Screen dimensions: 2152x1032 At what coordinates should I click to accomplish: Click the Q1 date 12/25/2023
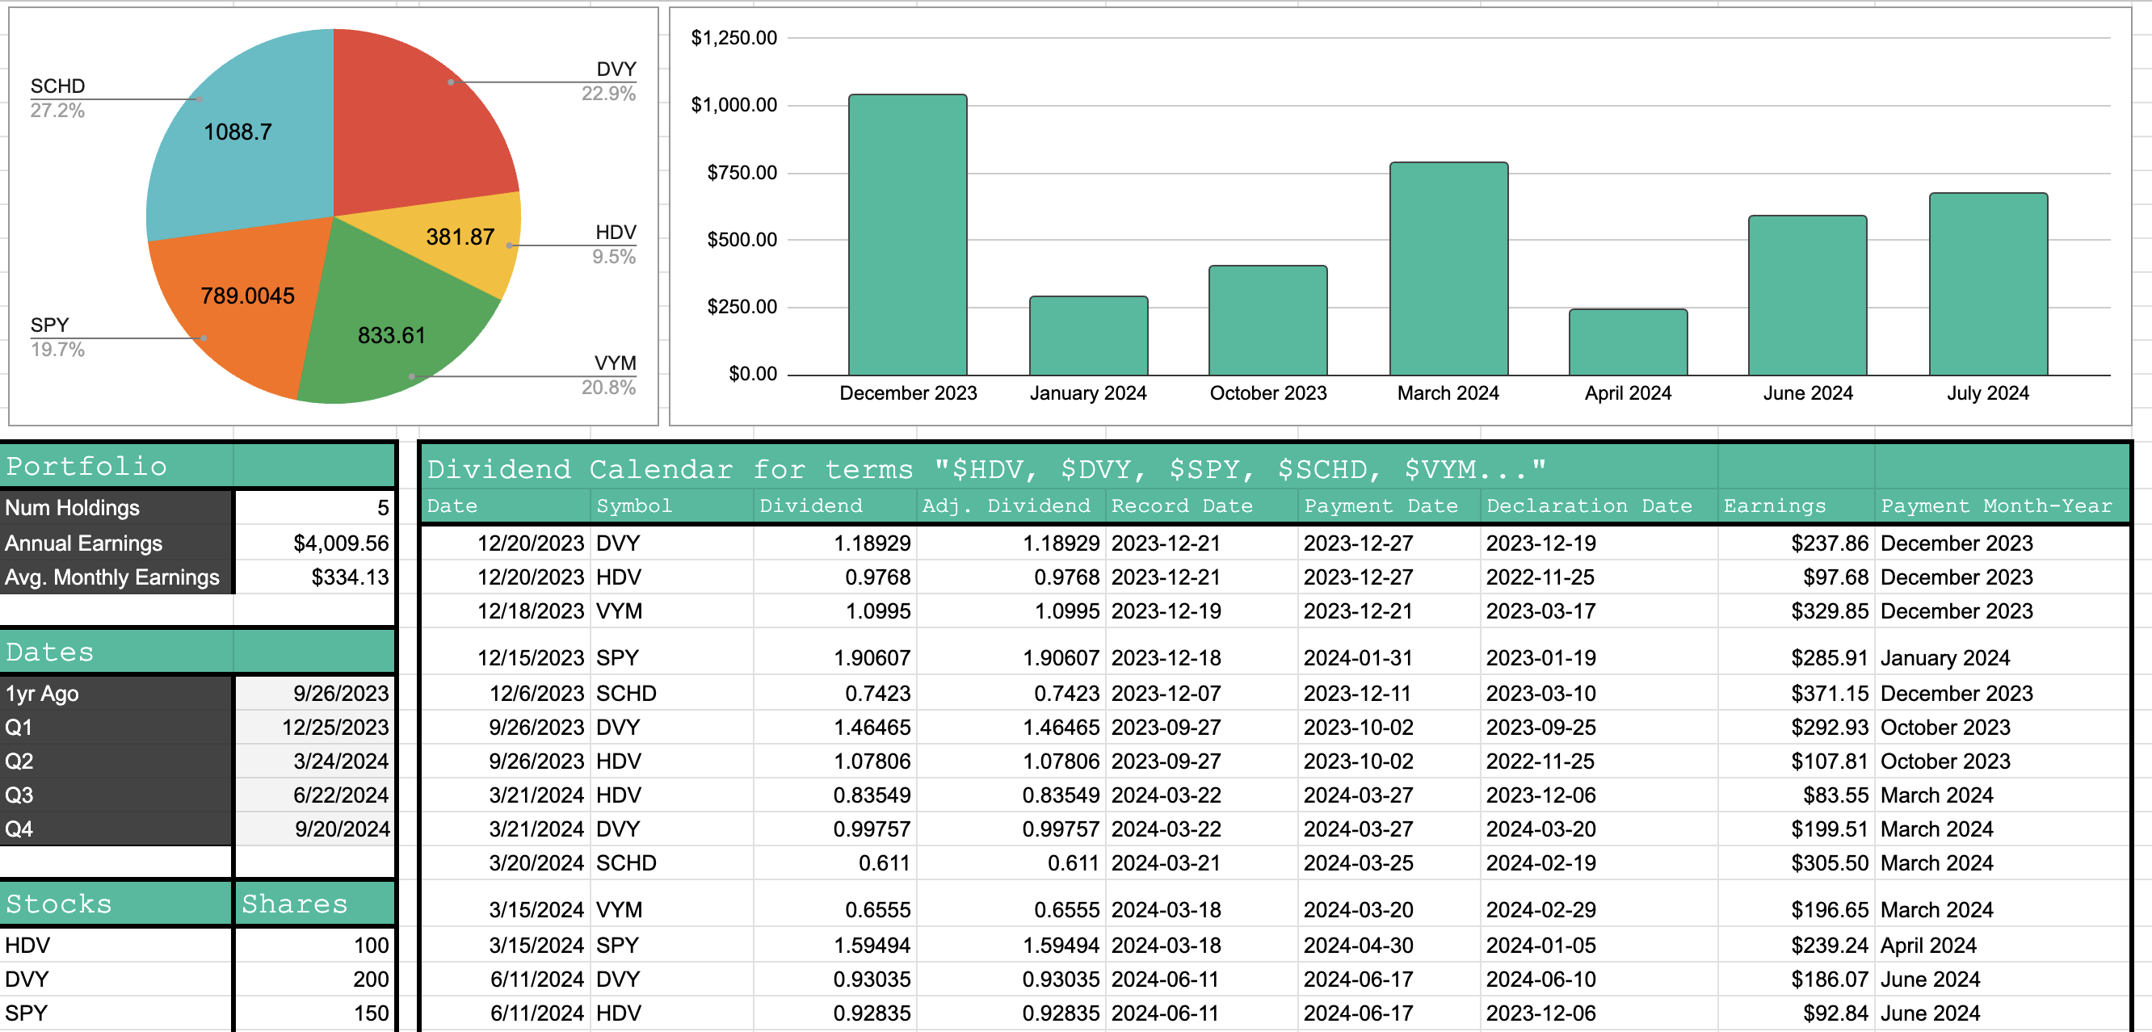click(x=314, y=728)
